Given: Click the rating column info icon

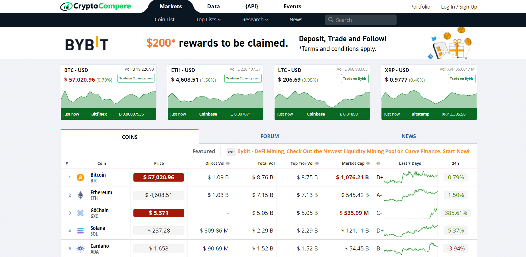Looking at the screenshot, I should (x=378, y=163).
